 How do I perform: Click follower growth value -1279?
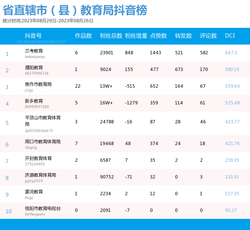(x=131, y=103)
